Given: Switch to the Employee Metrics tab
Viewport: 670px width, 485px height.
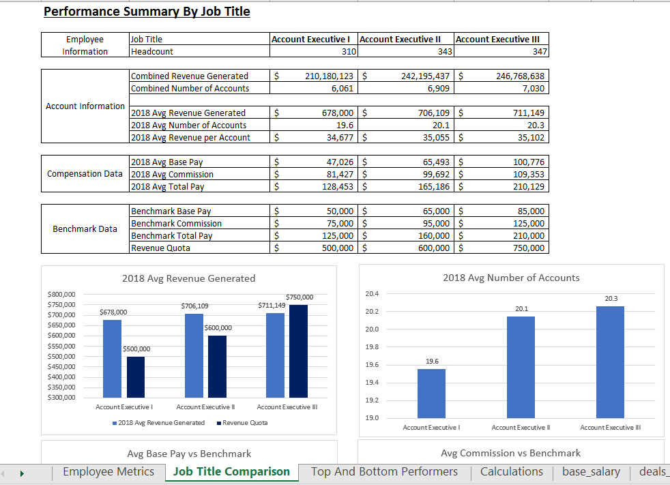Looking at the screenshot, I should [x=108, y=471].
